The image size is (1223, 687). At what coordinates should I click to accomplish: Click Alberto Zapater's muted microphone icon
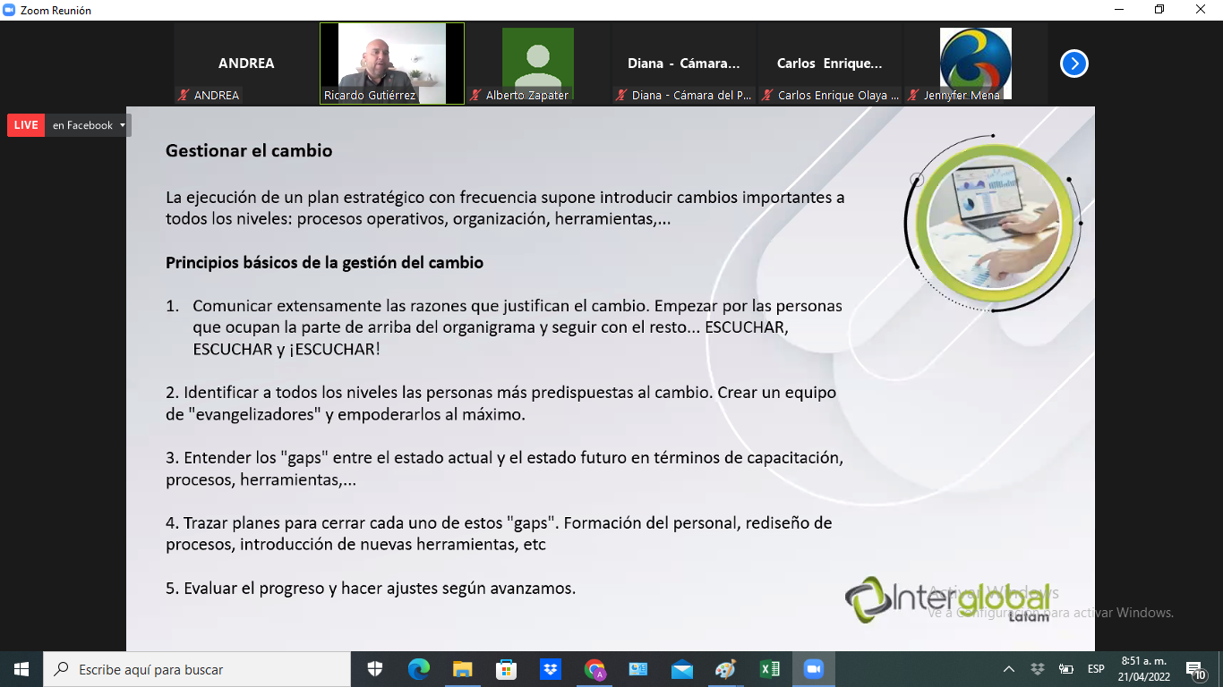point(475,95)
